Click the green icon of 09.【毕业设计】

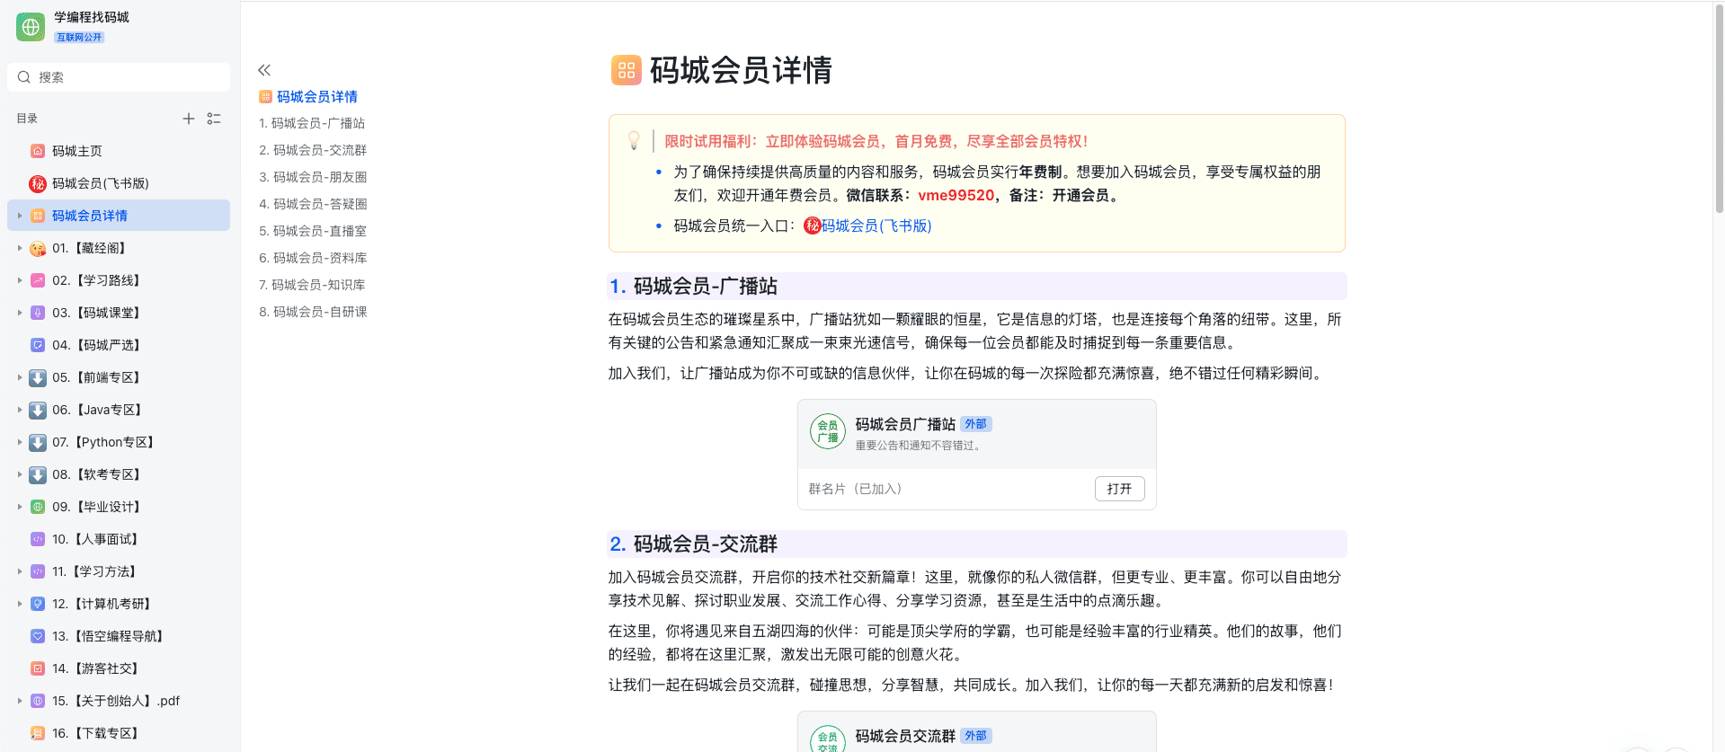coord(38,507)
